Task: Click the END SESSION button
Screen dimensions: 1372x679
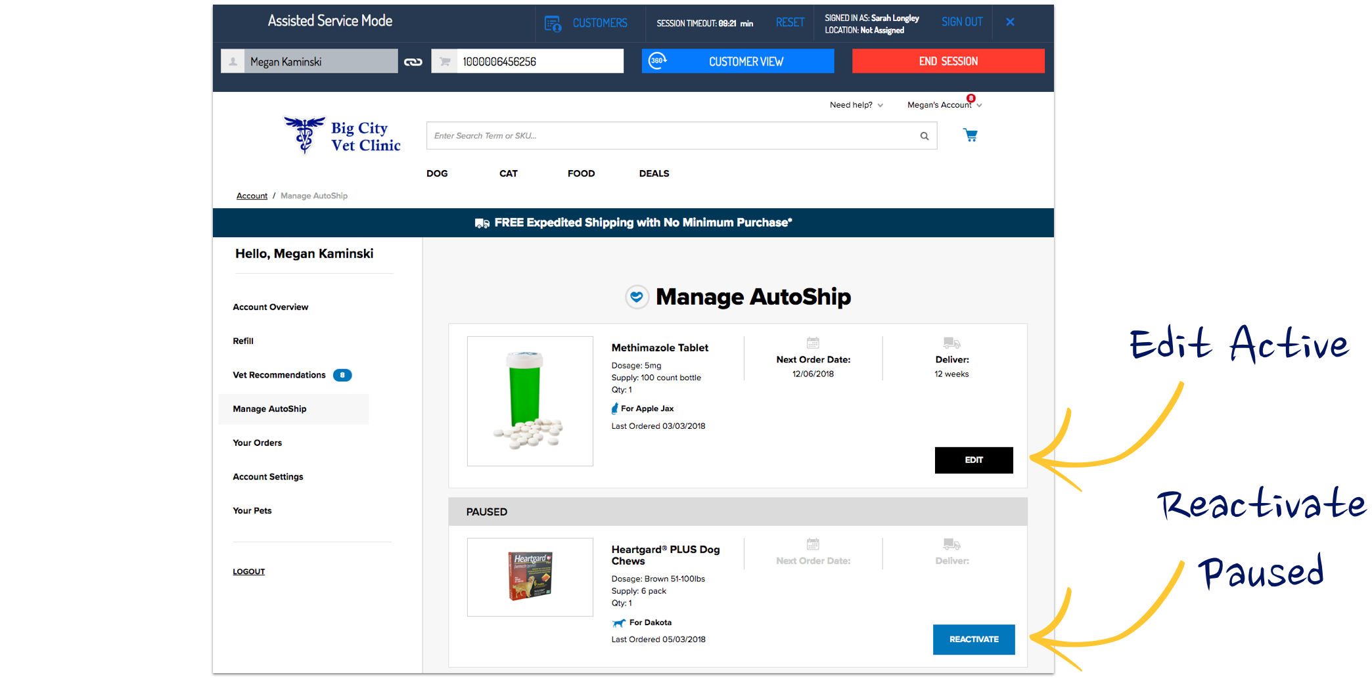Action: point(948,61)
